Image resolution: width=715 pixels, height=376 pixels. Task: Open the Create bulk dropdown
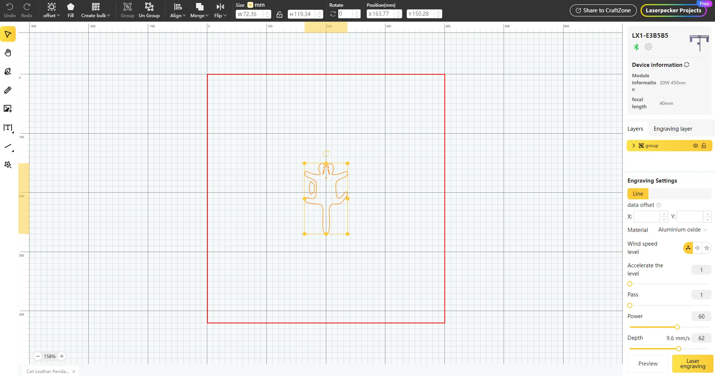pos(96,10)
